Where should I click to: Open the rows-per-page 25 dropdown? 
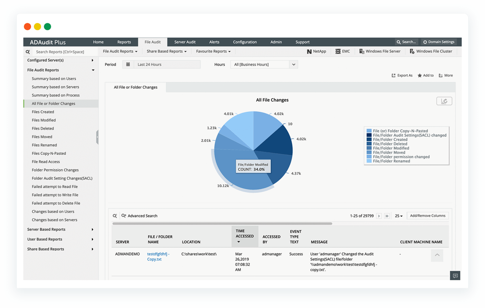tap(398, 215)
